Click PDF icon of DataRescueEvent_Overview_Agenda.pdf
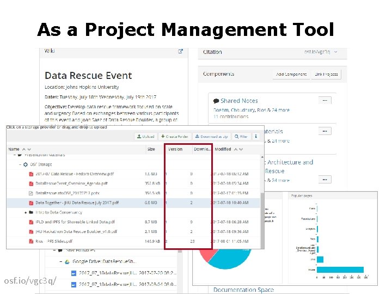Viewport: 392px width, 294px height. [x=31, y=184]
